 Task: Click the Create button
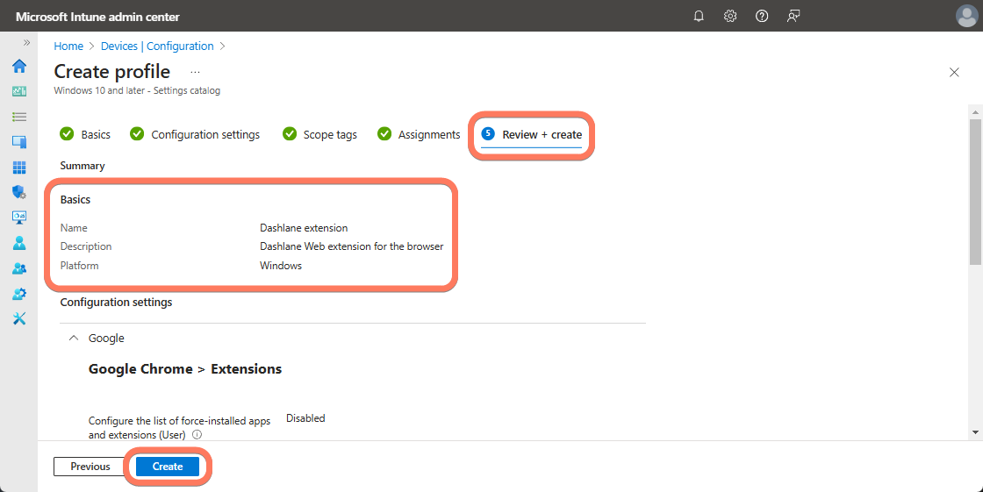[x=168, y=467]
